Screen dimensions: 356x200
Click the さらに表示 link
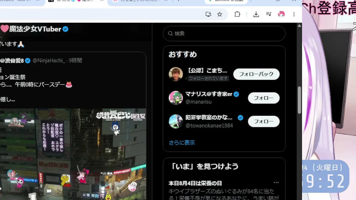point(182,143)
